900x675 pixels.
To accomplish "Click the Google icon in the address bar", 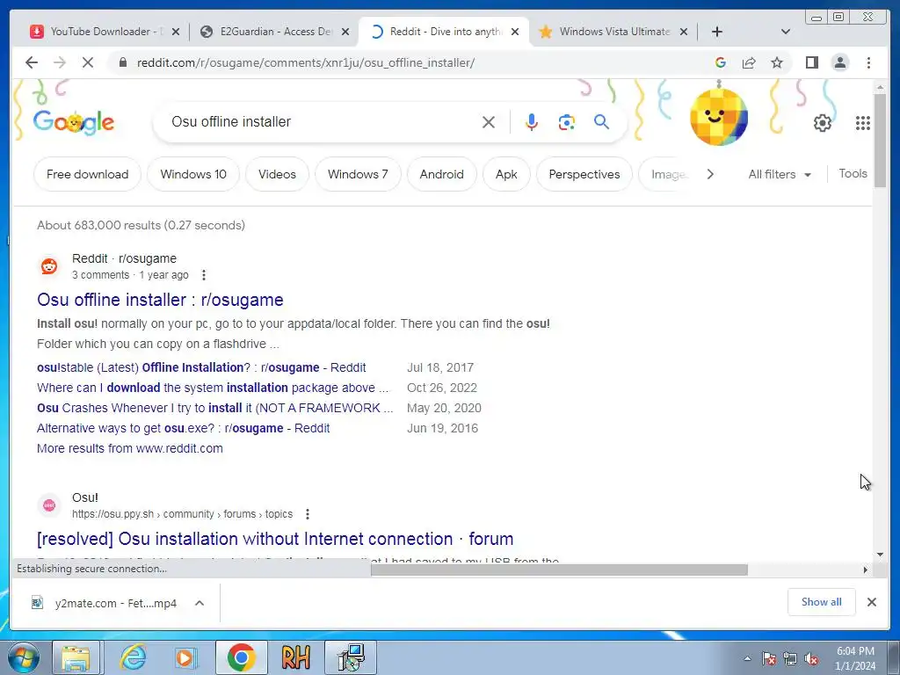I will pos(721,62).
